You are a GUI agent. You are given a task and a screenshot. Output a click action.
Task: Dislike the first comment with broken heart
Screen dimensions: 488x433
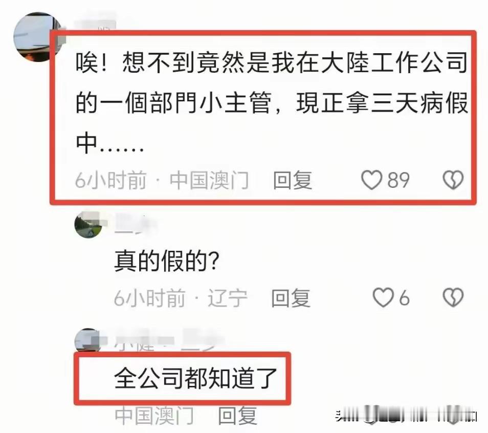(x=453, y=180)
